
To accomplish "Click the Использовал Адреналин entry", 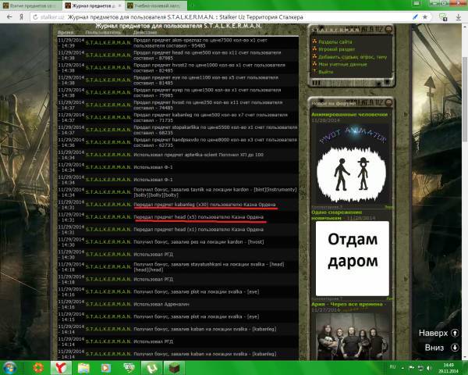I will click(161, 305).
